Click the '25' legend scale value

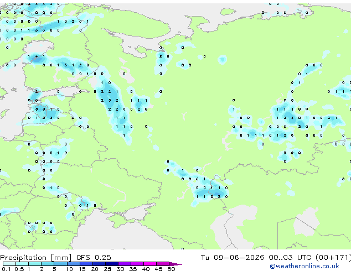[x=107, y=269]
